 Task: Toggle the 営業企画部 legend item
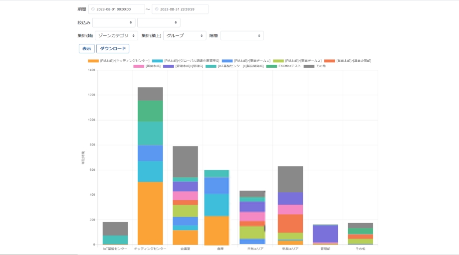coord(348,61)
